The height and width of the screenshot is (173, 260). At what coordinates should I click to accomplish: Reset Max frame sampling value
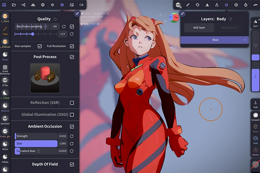[64, 26]
